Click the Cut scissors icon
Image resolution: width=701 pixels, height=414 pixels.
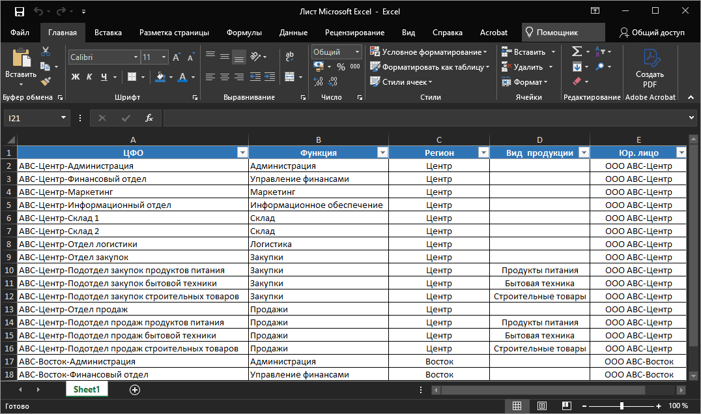pos(46,52)
